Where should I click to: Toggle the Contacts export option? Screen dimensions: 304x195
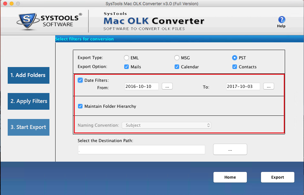click(235, 67)
